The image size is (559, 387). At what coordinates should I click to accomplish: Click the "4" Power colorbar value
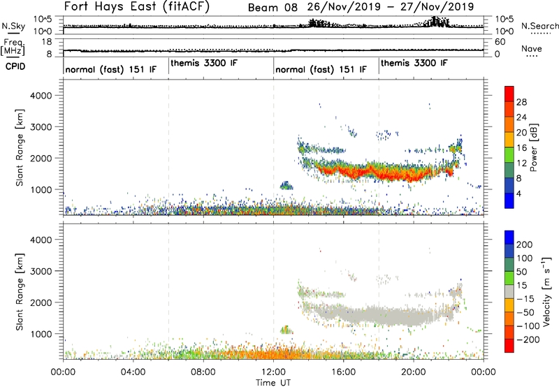(x=518, y=193)
